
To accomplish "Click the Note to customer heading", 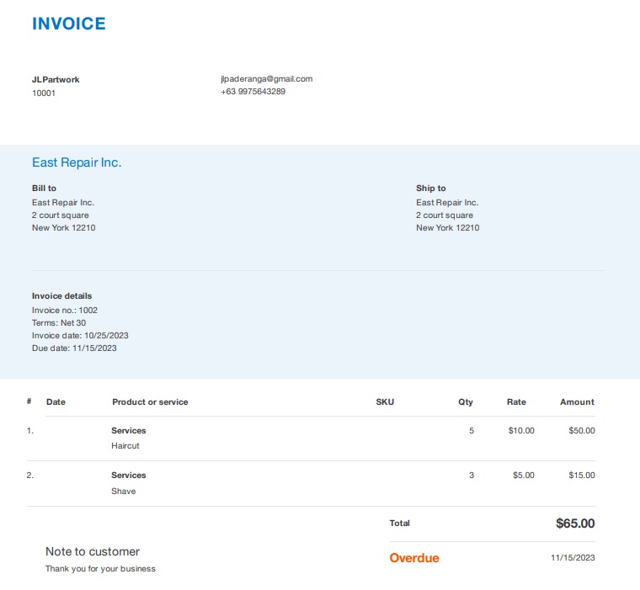I will click(93, 552).
